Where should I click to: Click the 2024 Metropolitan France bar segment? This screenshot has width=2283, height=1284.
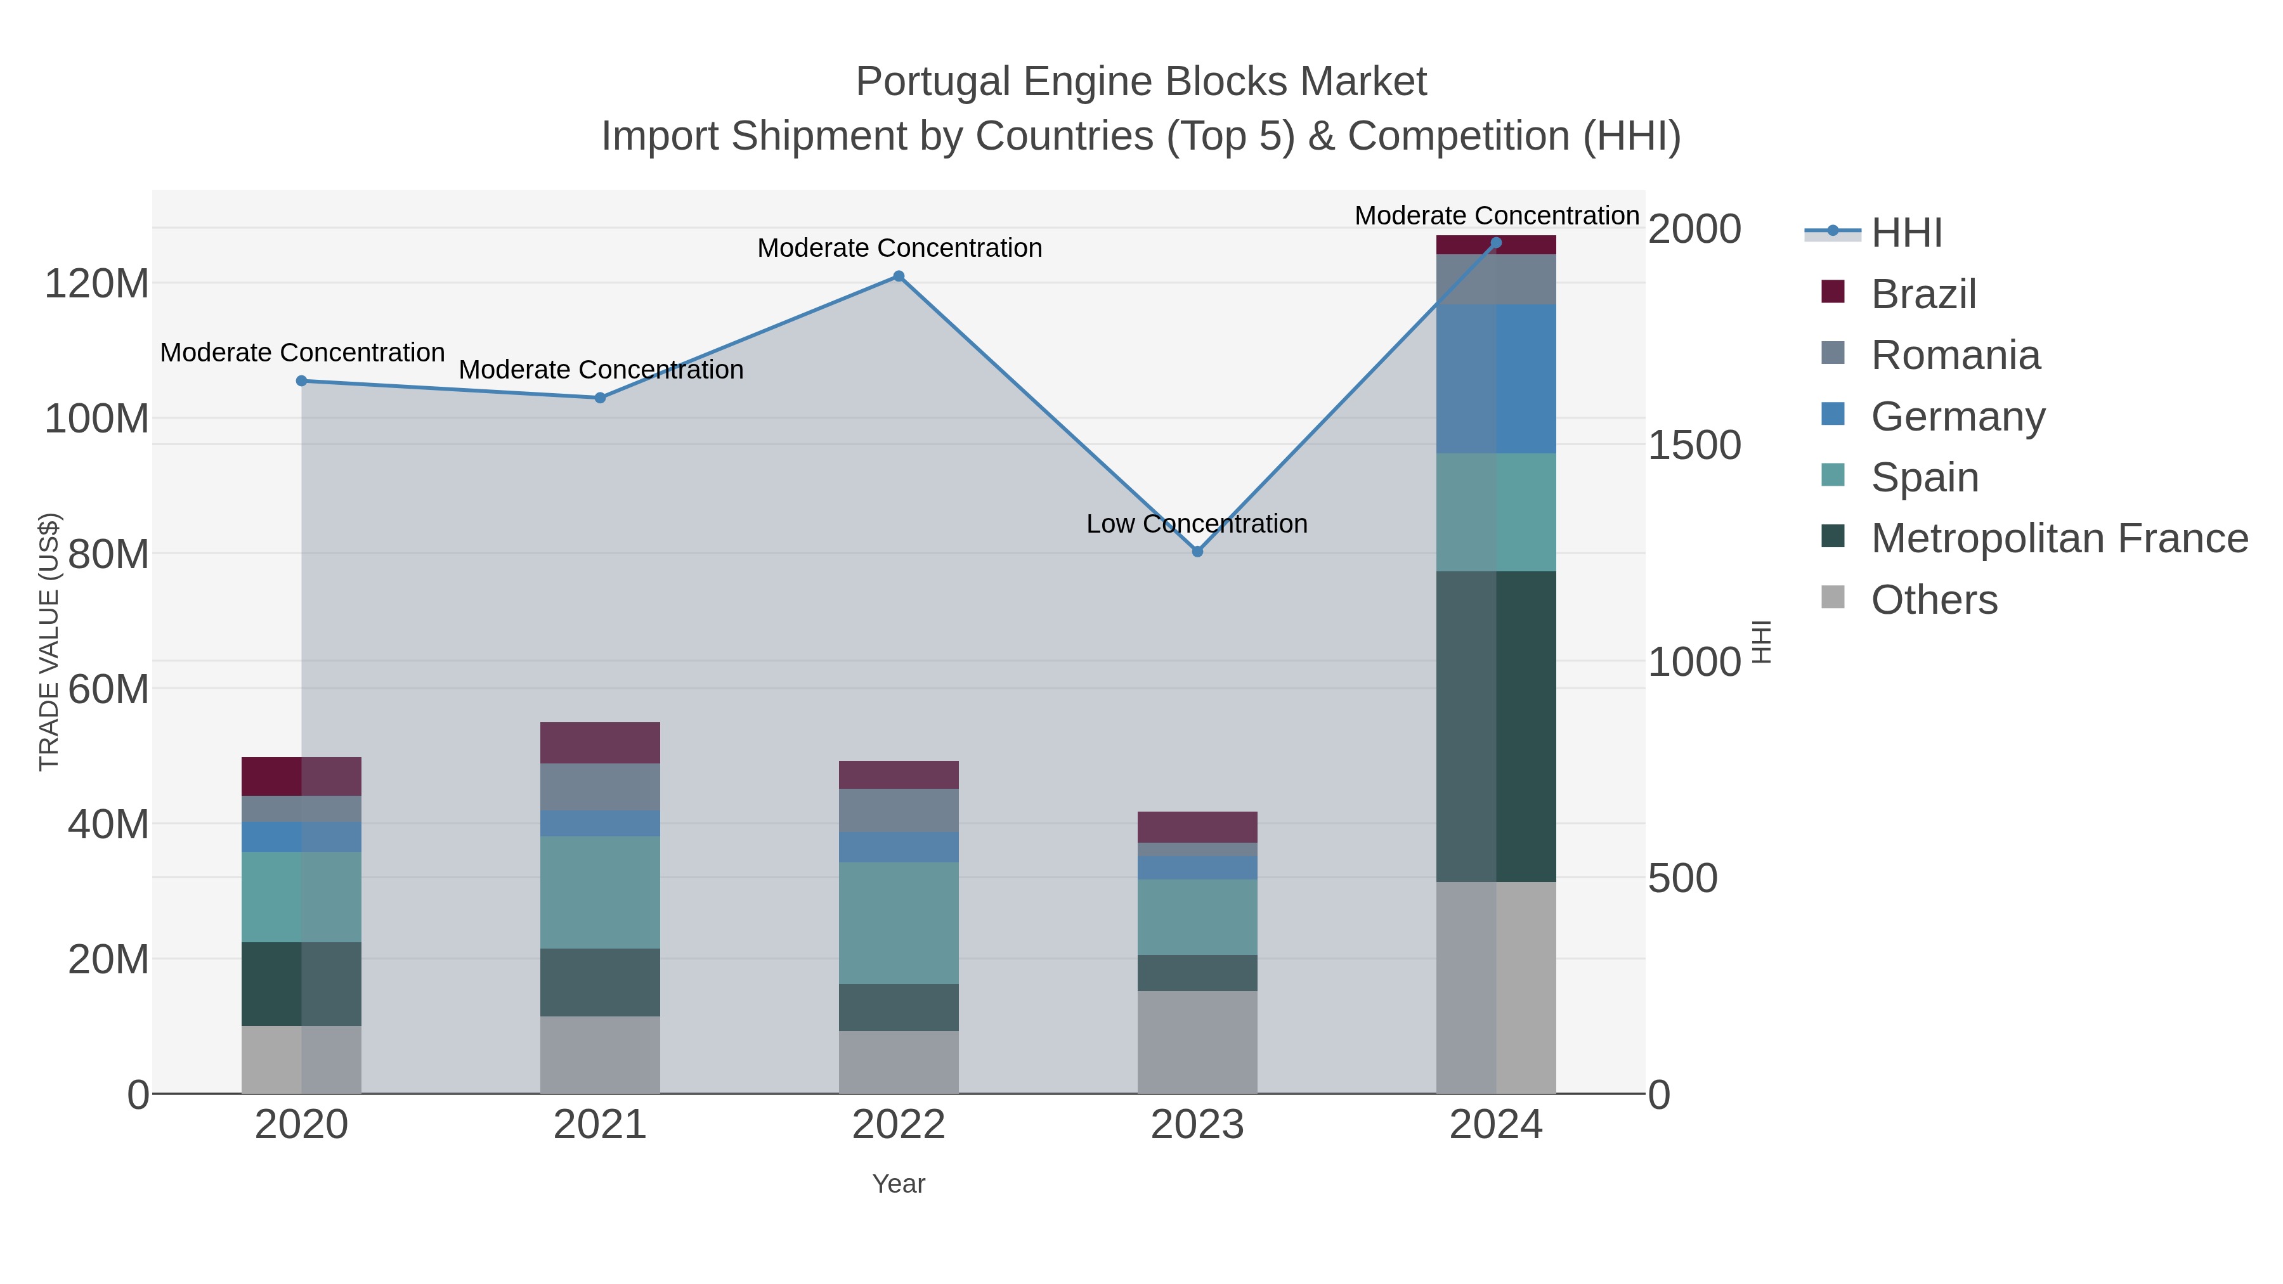[1496, 727]
